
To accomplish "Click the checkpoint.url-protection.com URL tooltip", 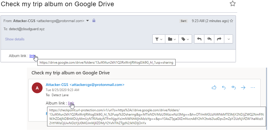I will tap(156, 117).
